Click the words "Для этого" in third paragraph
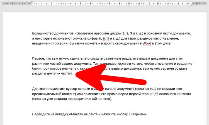Screen dimensions: 209x125 (x=40, y=89)
